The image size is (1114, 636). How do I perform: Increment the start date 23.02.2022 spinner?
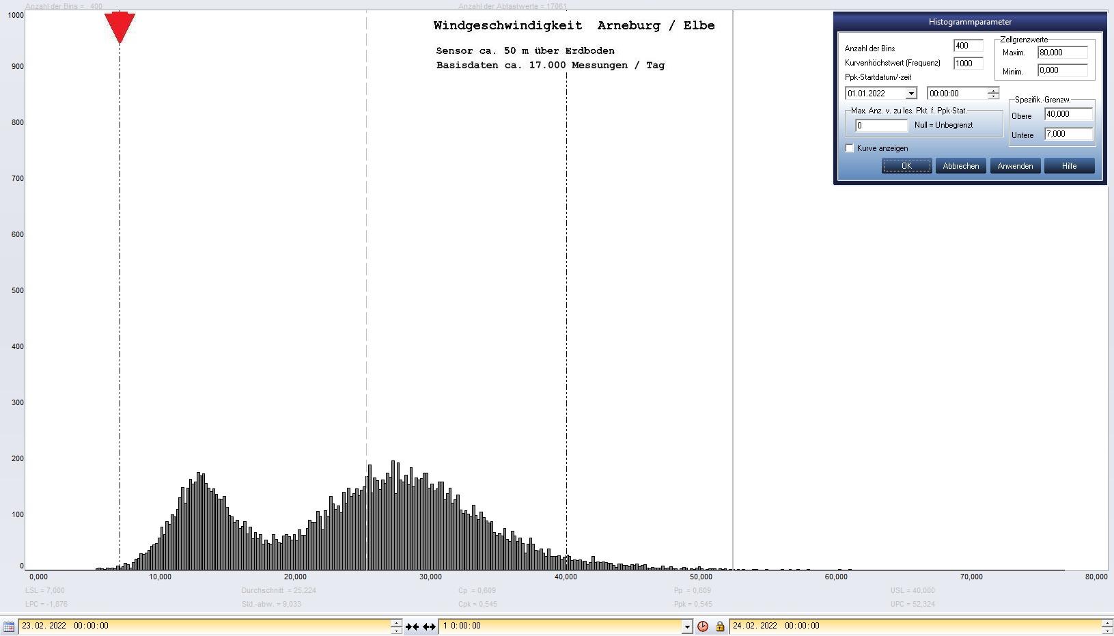(x=396, y=622)
